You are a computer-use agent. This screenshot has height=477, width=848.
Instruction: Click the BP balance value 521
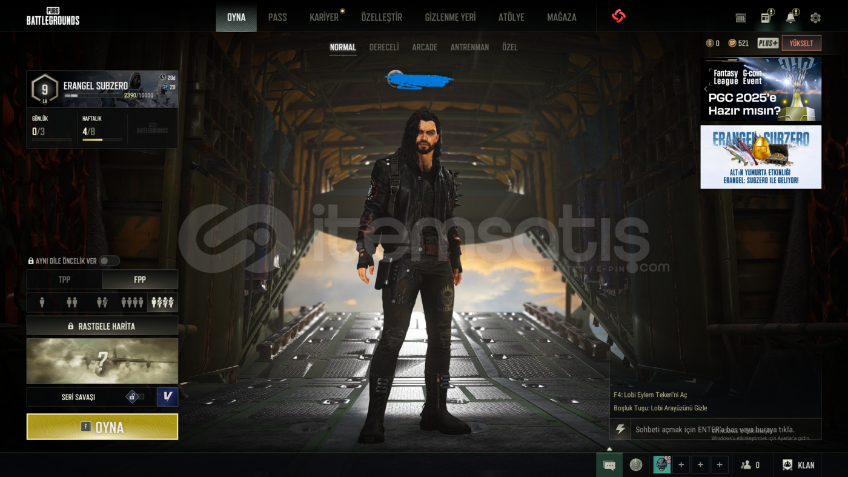click(743, 43)
